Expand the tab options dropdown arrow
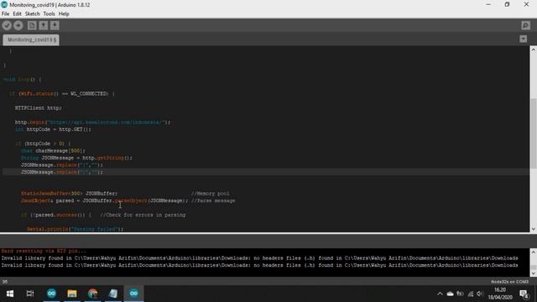 524,39
